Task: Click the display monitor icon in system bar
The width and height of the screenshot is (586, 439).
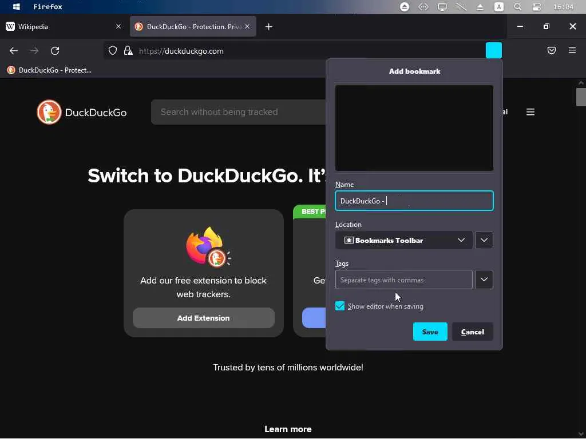Action: (442, 7)
